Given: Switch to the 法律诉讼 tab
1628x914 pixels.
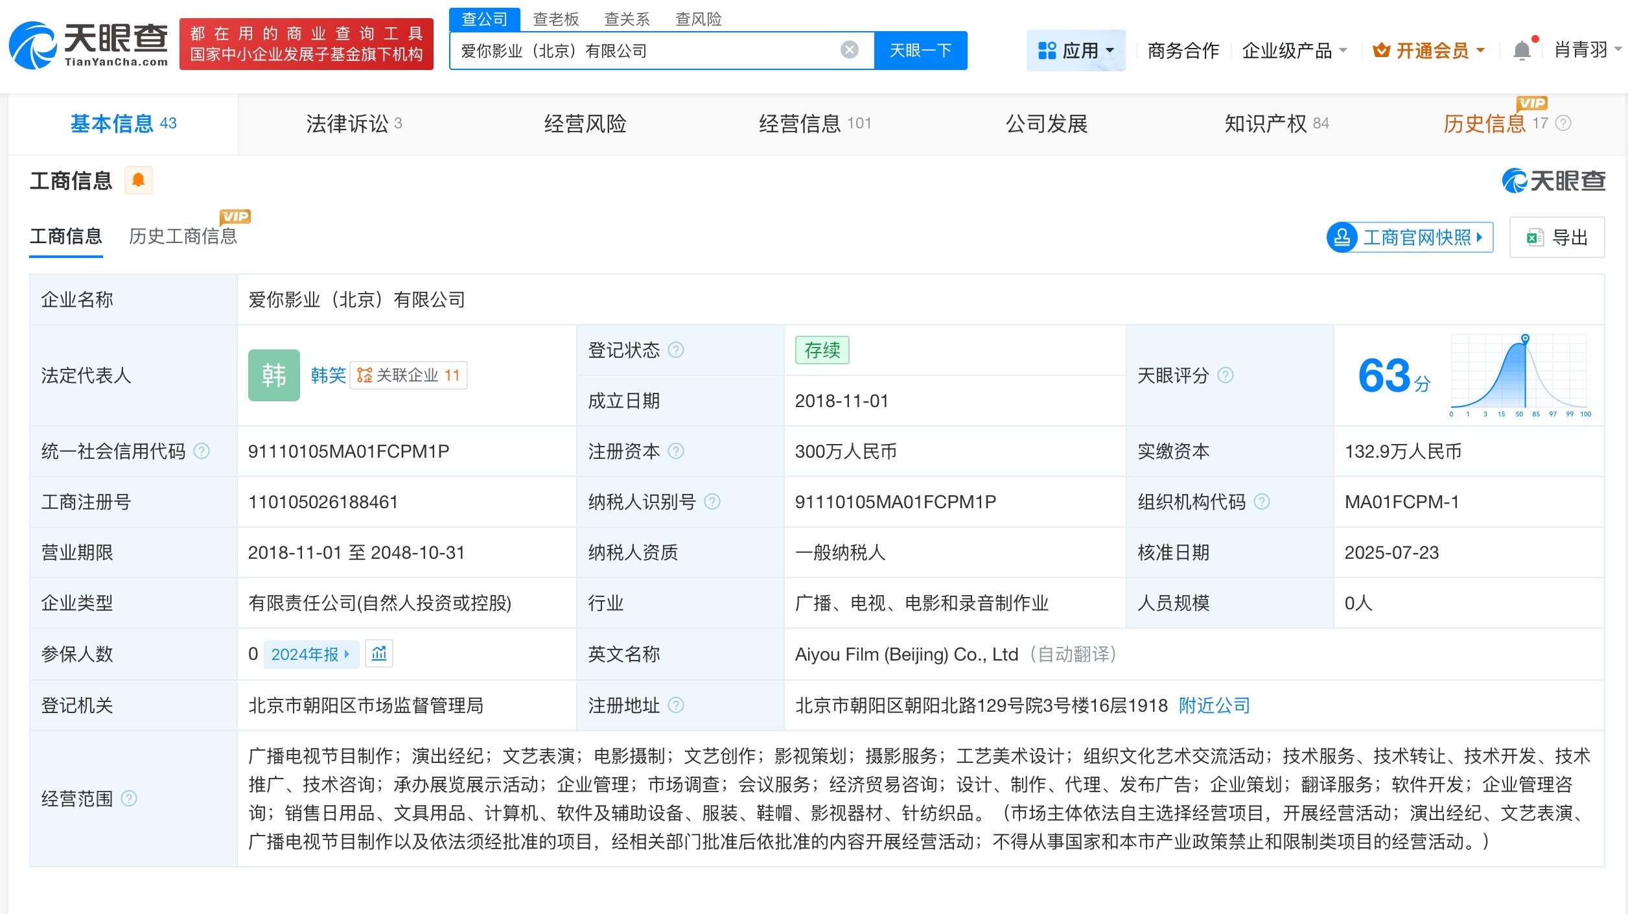Looking at the screenshot, I should point(349,123).
